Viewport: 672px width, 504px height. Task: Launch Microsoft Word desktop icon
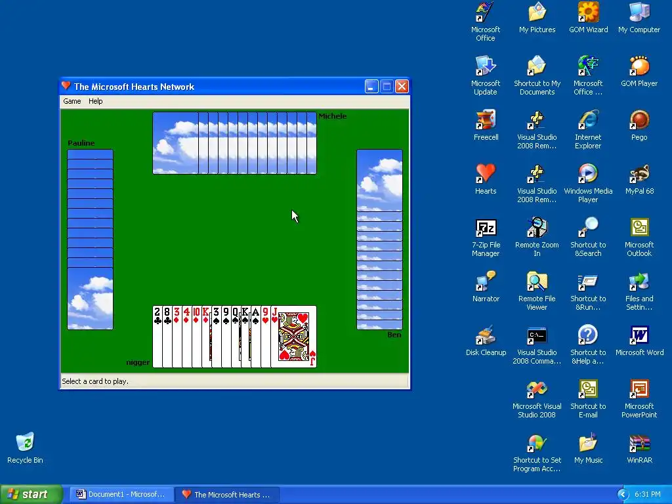(639, 341)
